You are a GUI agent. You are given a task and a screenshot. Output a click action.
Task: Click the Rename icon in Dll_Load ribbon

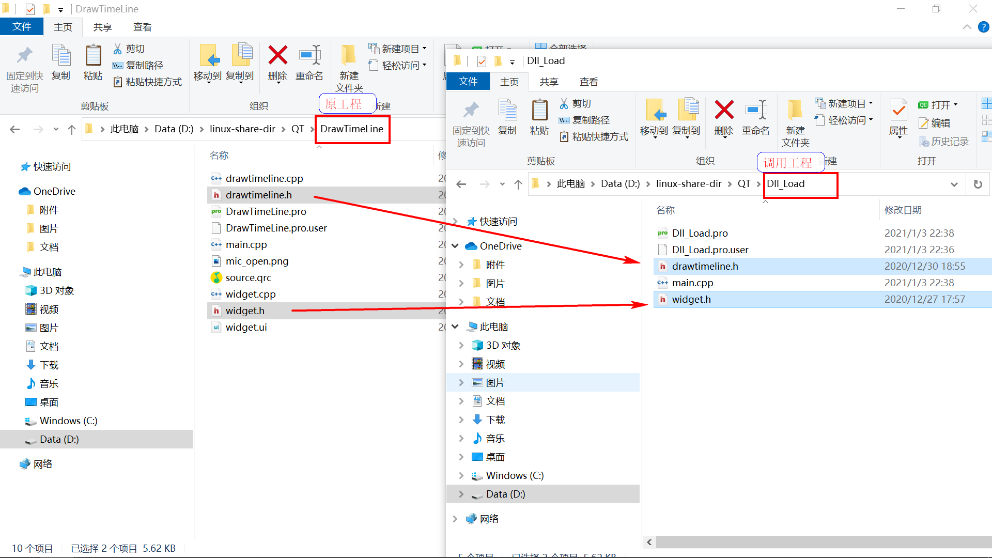click(755, 111)
